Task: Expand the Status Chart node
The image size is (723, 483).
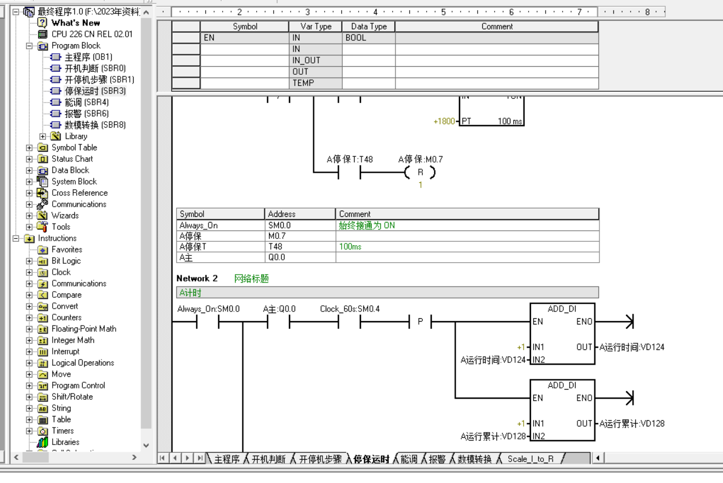Action: (31, 159)
